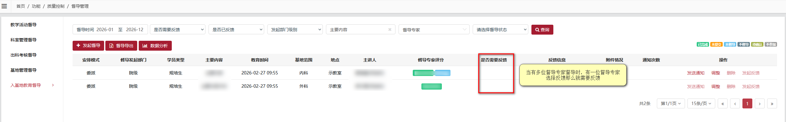The width and height of the screenshot is (786, 122).
Task: Open the 是否已反馈 filter dropdown
Action: click(x=236, y=30)
